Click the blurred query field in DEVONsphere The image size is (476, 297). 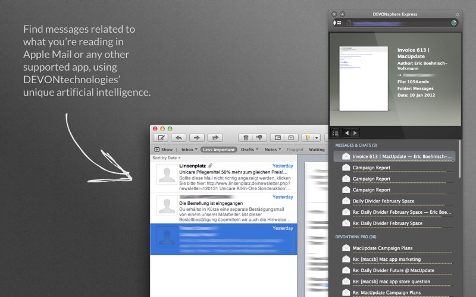394,23
